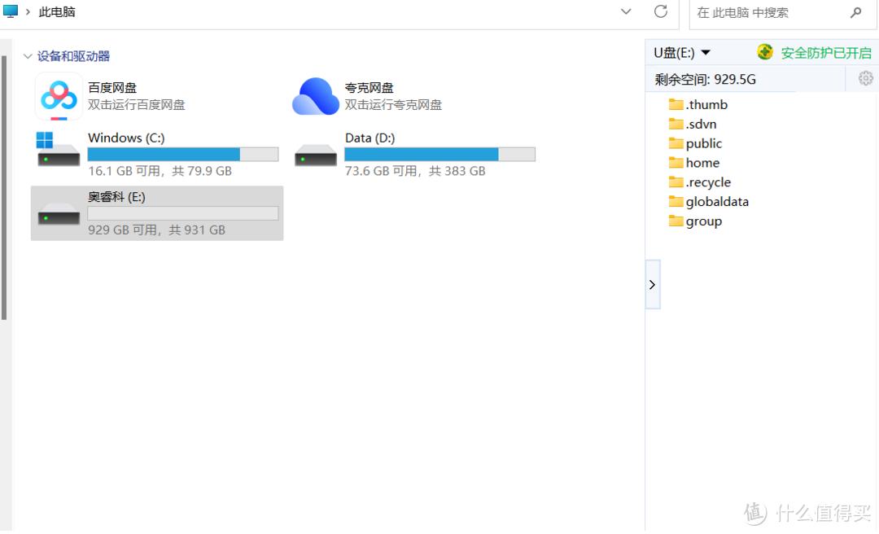Image resolution: width=879 pixels, height=534 pixels.
Task: Select the 奥睿科 (E:) drive
Action: click(x=157, y=213)
